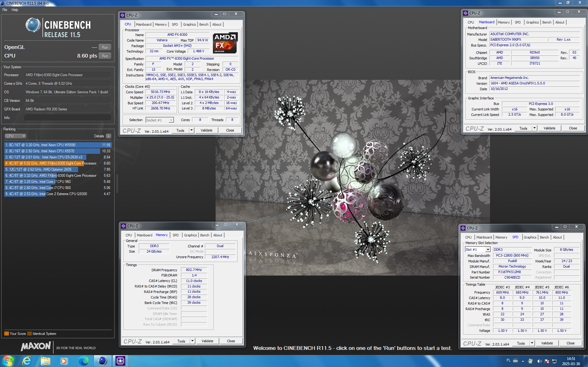The width and height of the screenshot is (588, 367).
Task: Select the Intel Core i7 CPU 960 ranking row
Action: [x=58, y=182]
